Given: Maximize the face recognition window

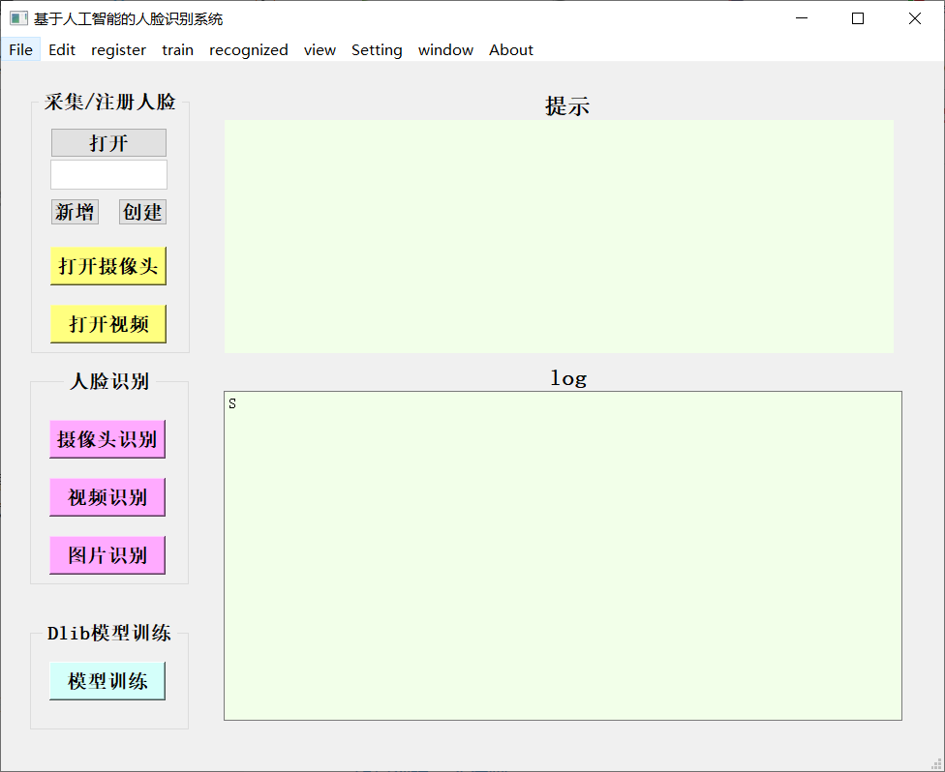Looking at the screenshot, I should click(858, 18).
